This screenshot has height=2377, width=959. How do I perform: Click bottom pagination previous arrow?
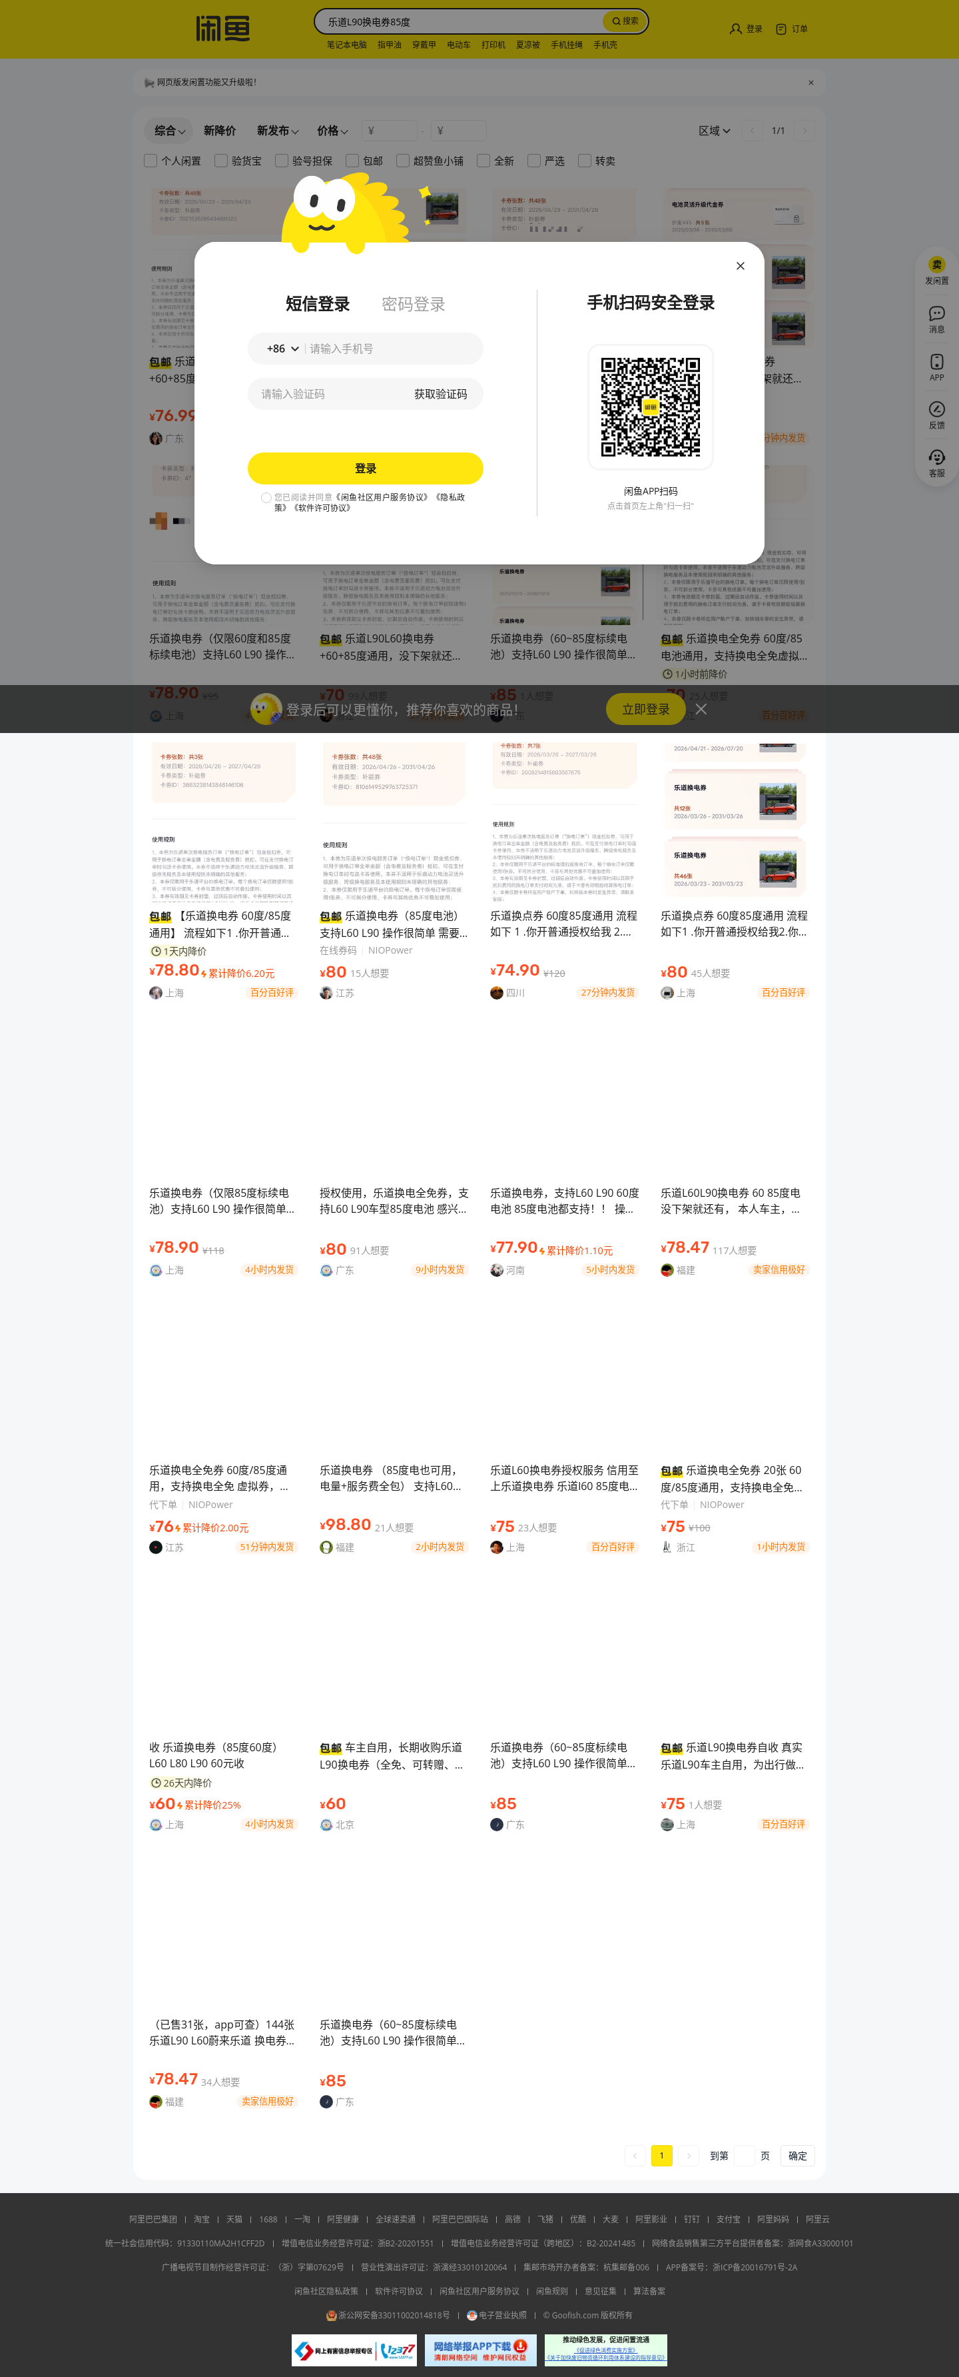click(x=635, y=2156)
